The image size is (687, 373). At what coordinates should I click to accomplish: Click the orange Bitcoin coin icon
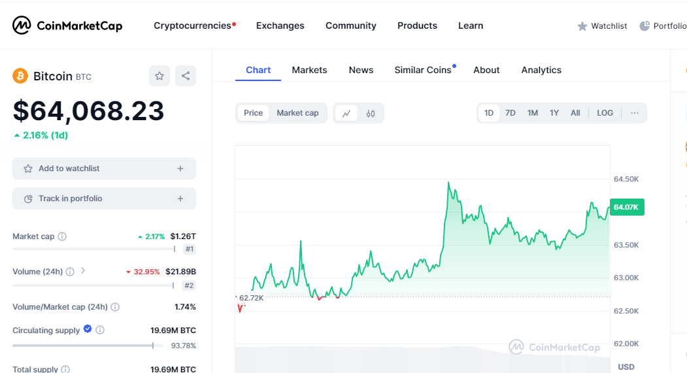(x=20, y=76)
